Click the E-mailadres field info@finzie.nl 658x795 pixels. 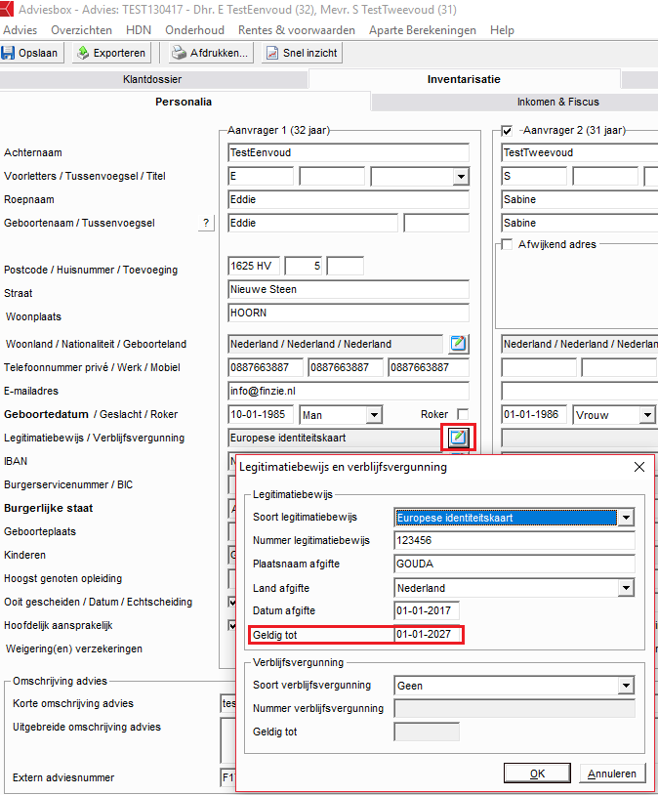pos(349,391)
